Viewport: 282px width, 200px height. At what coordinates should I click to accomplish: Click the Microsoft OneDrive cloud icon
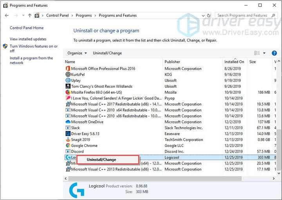[x=68, y=122]
